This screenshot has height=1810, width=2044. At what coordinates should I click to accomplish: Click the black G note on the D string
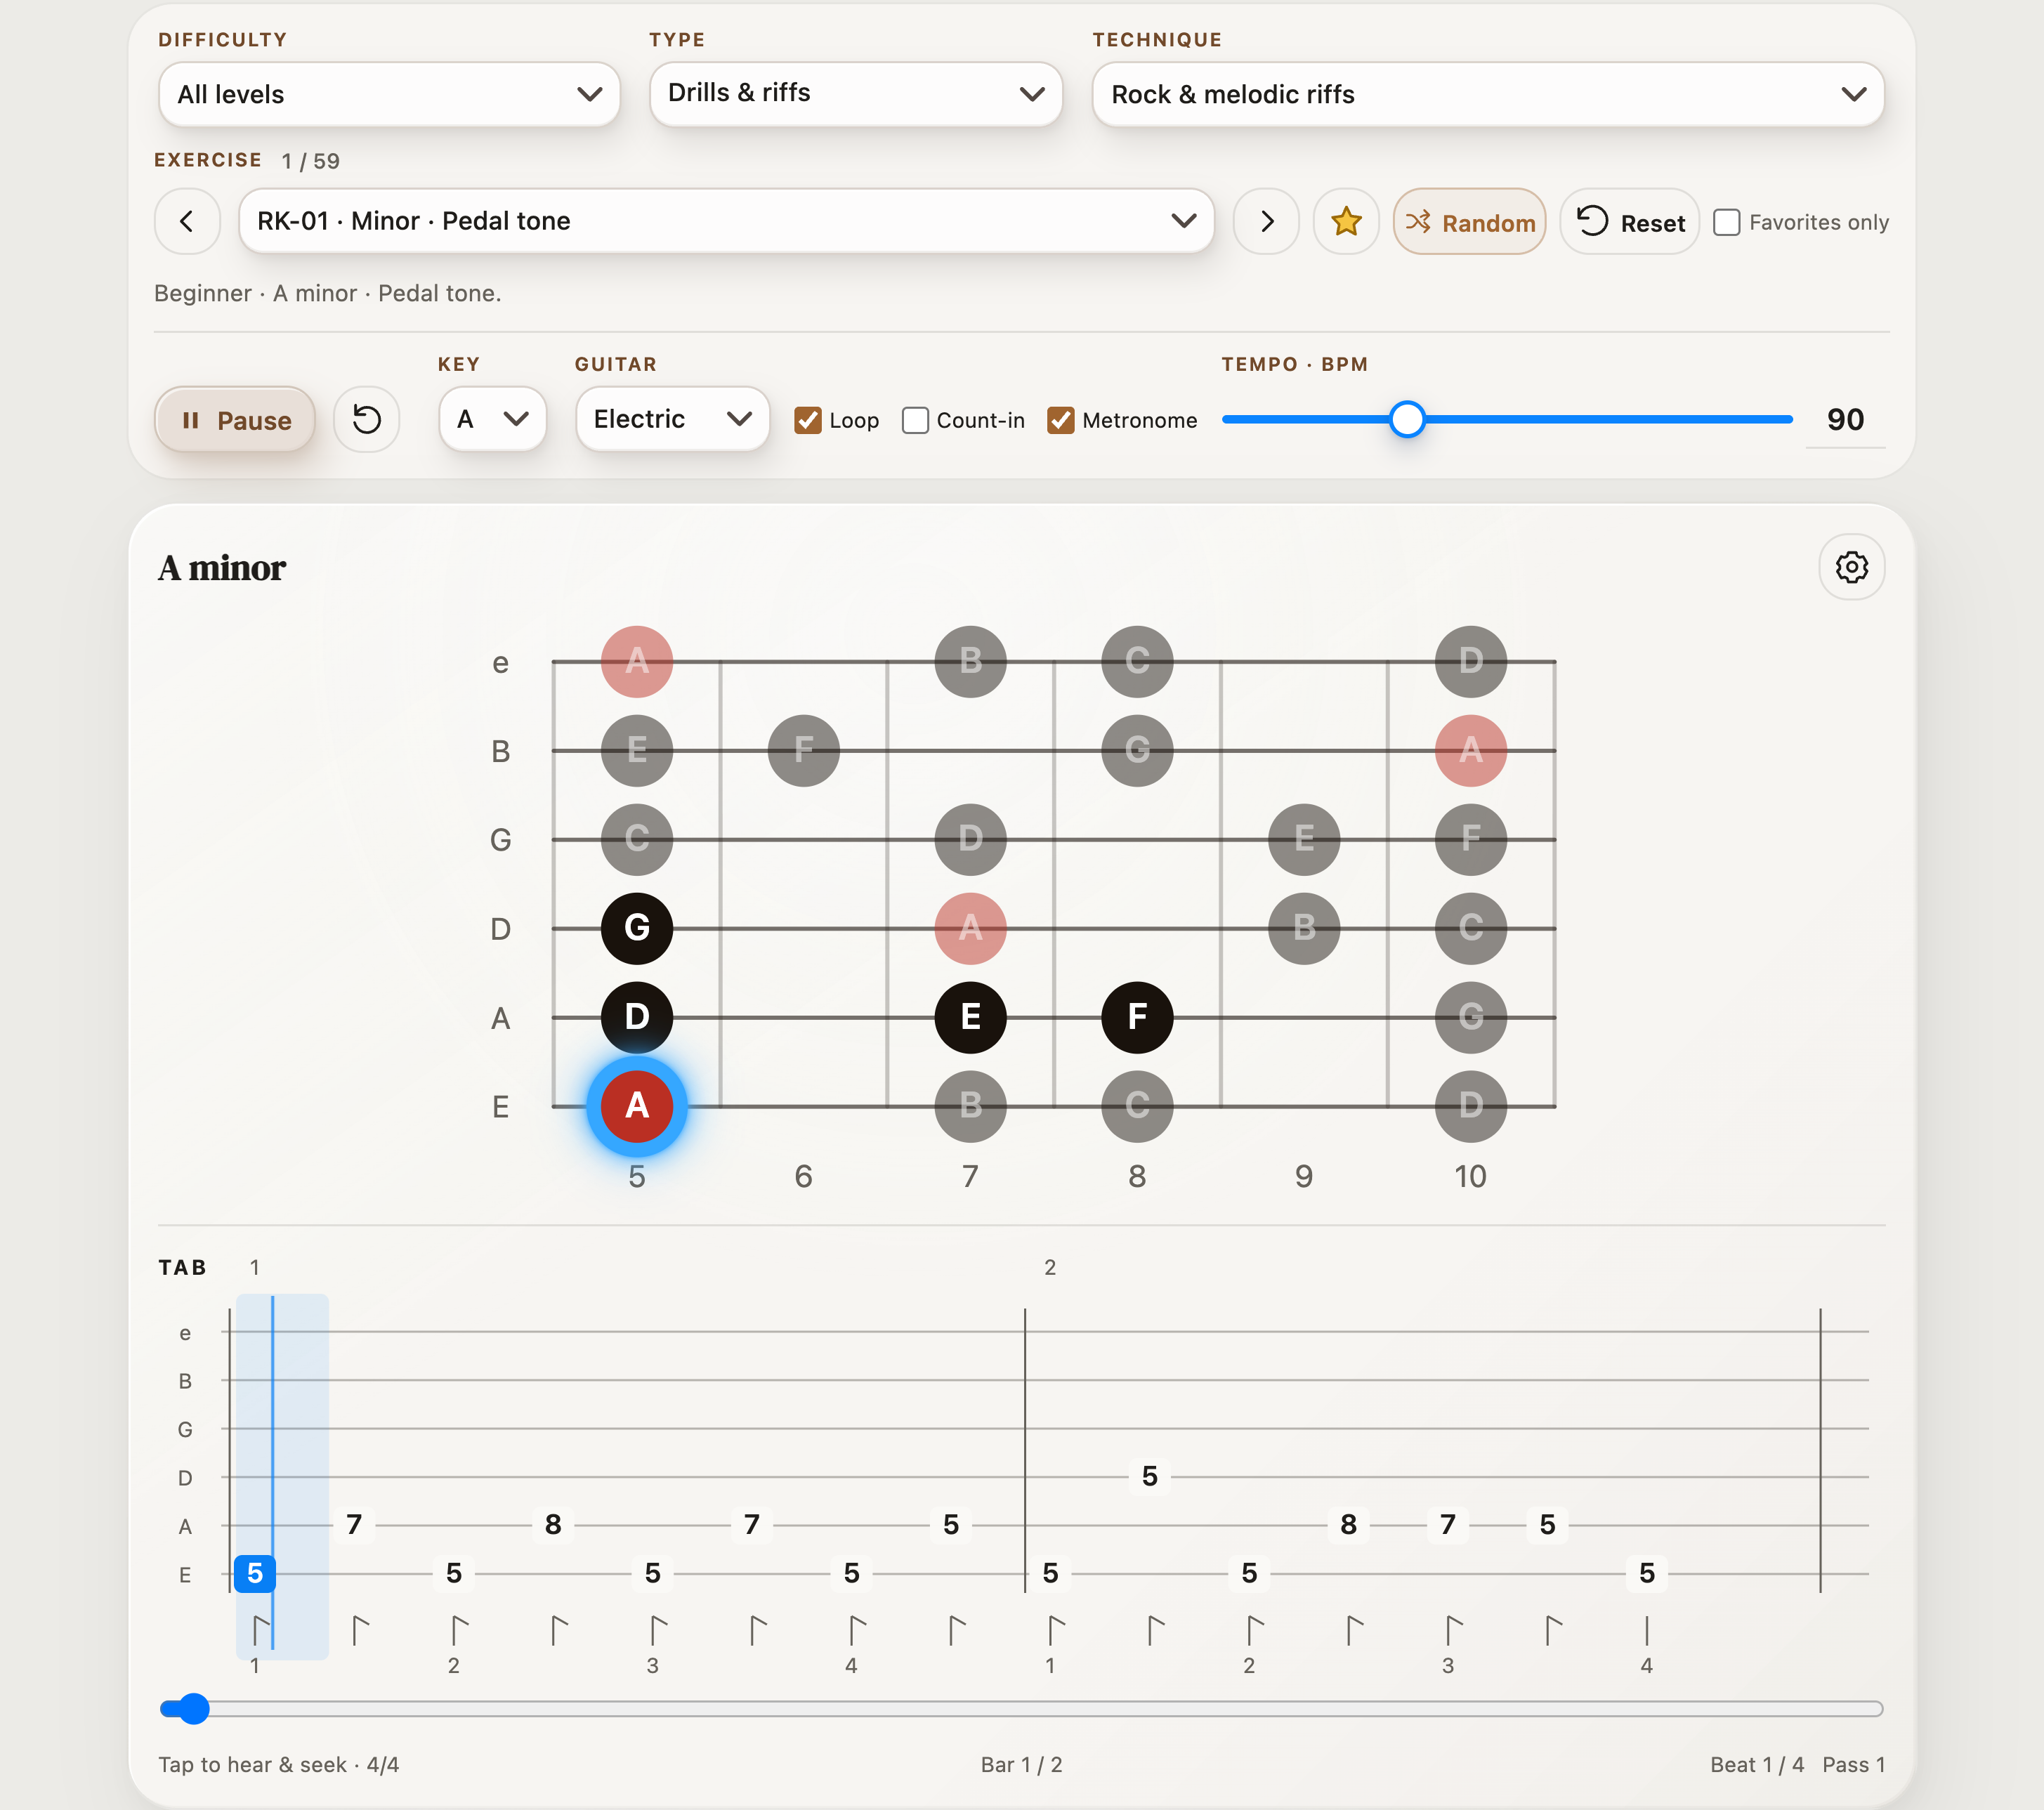[x=637, y=928]
